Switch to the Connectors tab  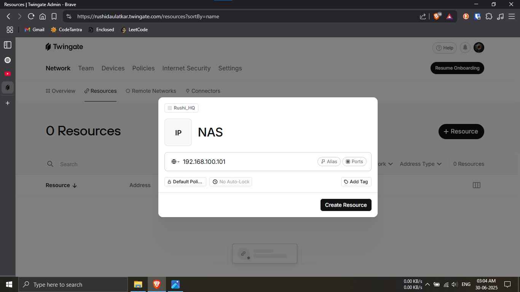(x=203, y=91)
